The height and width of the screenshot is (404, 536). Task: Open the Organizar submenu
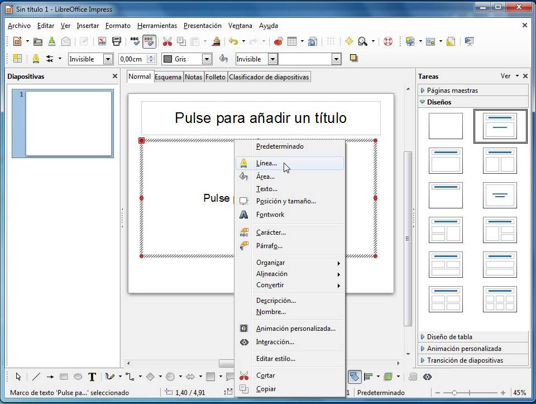290,263
